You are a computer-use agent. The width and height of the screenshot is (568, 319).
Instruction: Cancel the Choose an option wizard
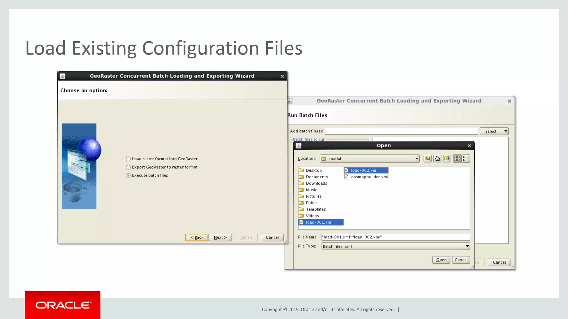272,238
